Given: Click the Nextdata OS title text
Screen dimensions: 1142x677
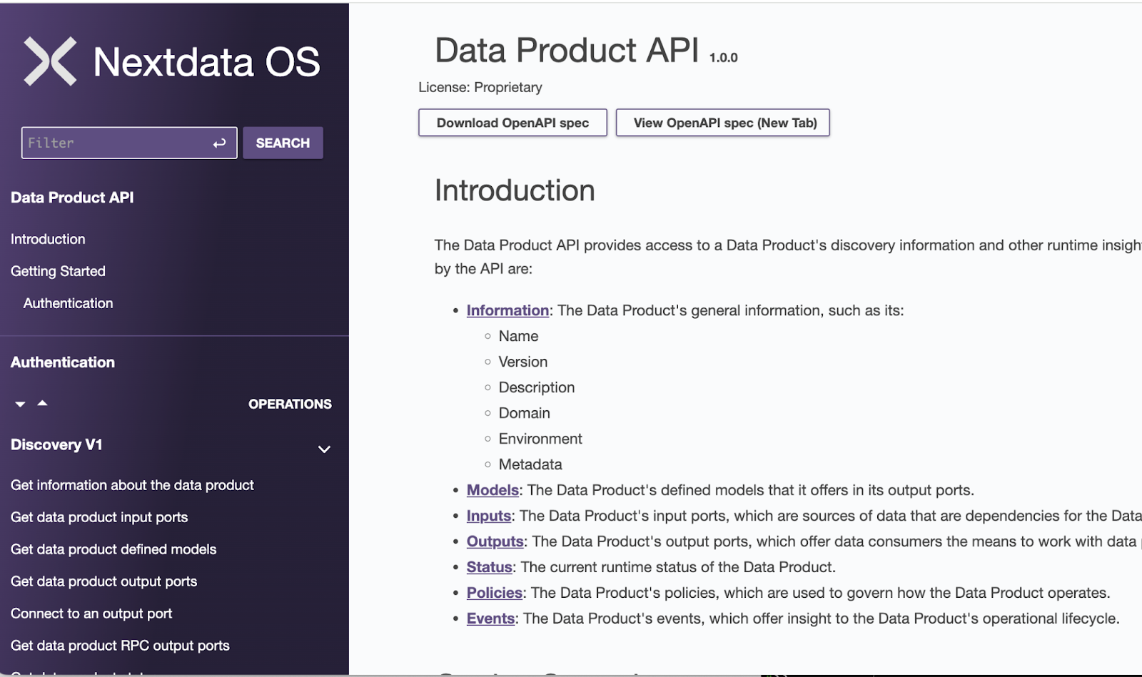Looking at the screenshot, I should 207,62.
